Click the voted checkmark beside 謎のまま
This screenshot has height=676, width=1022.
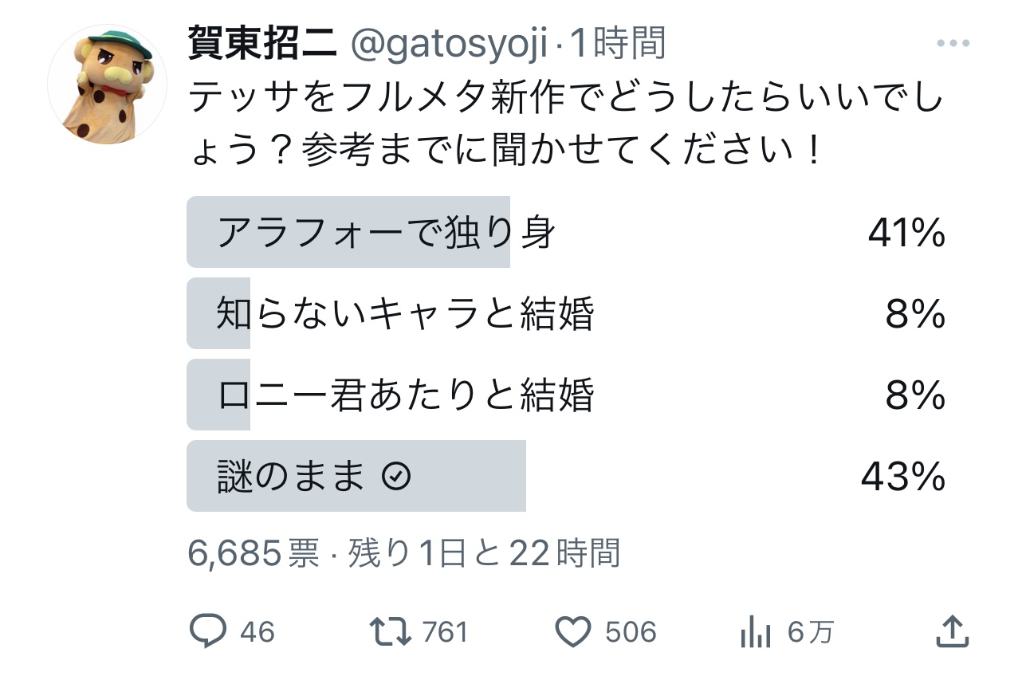click(397, 477)
